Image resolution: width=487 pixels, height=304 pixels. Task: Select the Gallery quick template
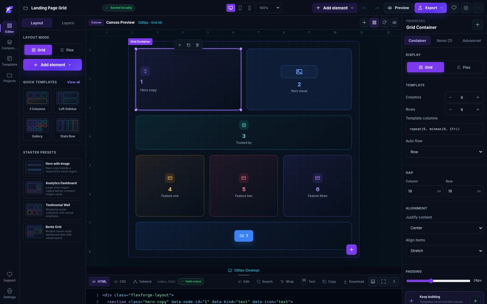[x=37, y=128]
